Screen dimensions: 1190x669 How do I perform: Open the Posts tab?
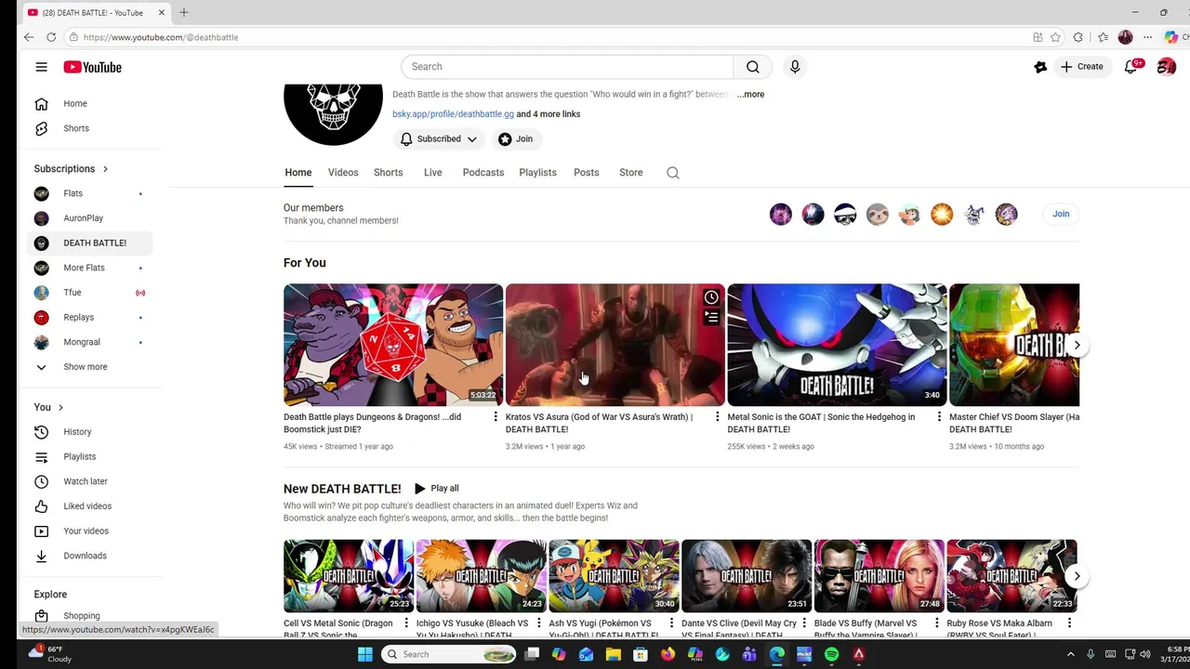tap(587, 173)
